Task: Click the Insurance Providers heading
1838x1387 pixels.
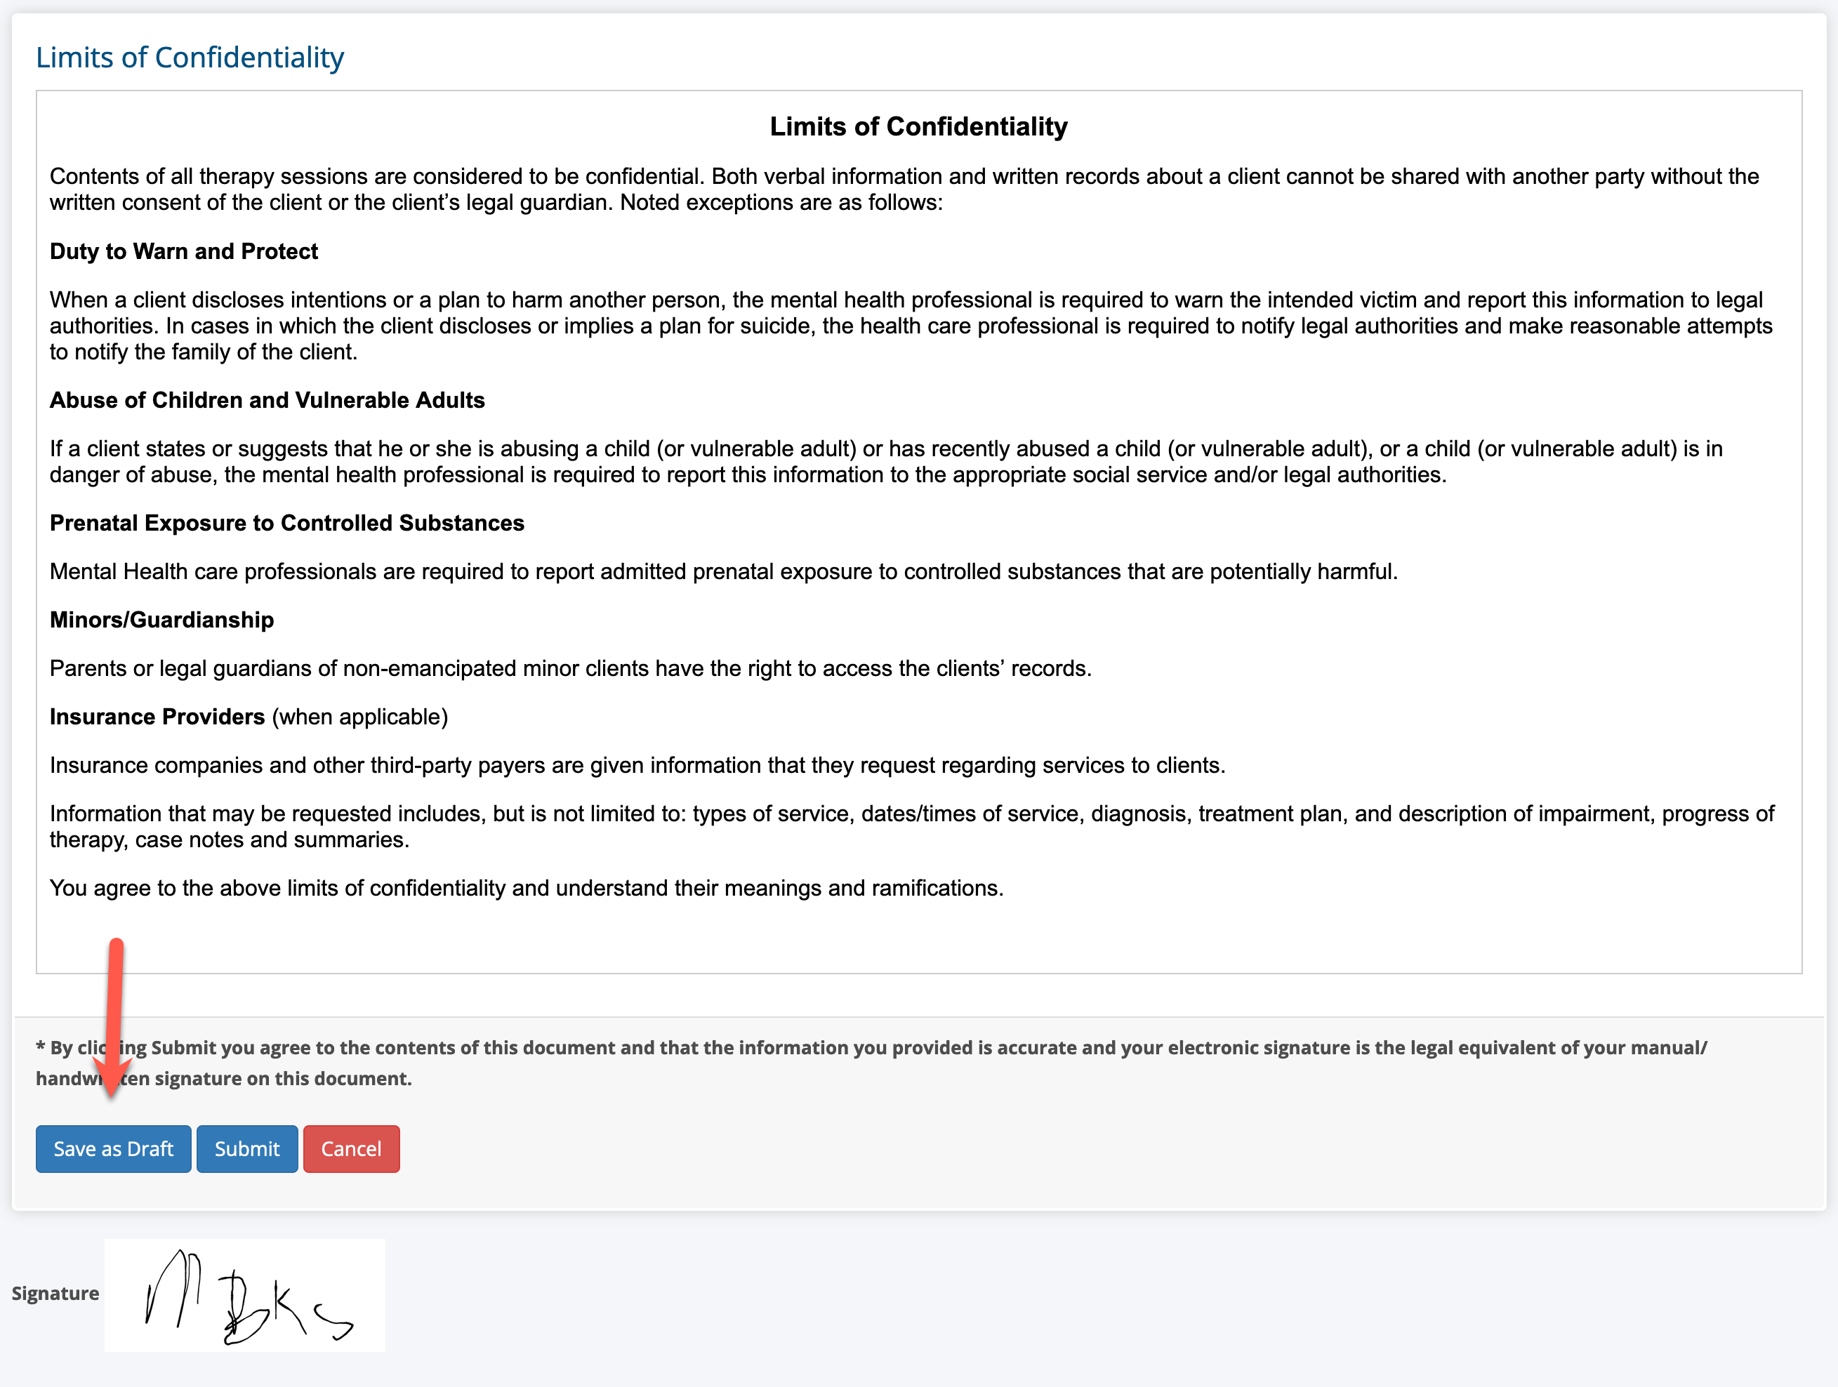Action: click(x=157, y=717)
